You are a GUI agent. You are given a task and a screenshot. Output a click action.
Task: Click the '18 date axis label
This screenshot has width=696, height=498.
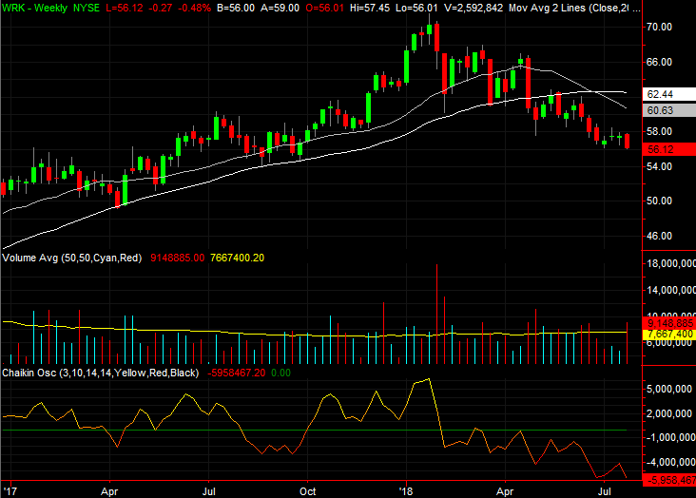tap(406, 491)
